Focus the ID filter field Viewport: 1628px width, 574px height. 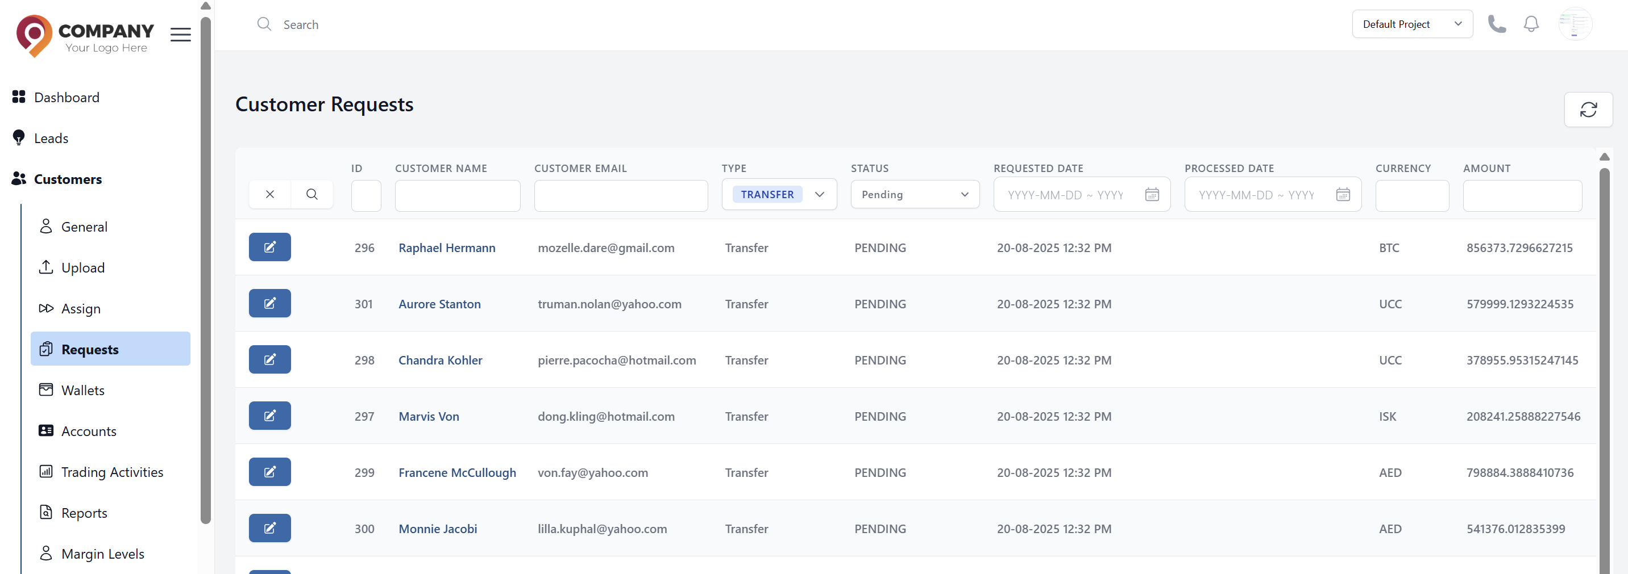pyautogui.click(x=366, y=196)
